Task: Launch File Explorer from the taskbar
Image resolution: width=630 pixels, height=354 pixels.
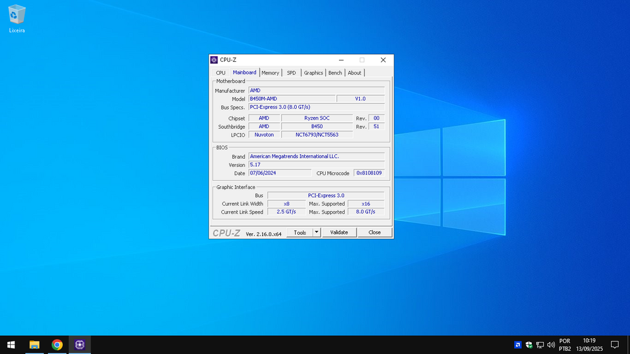Action: [x=35, y=345]
